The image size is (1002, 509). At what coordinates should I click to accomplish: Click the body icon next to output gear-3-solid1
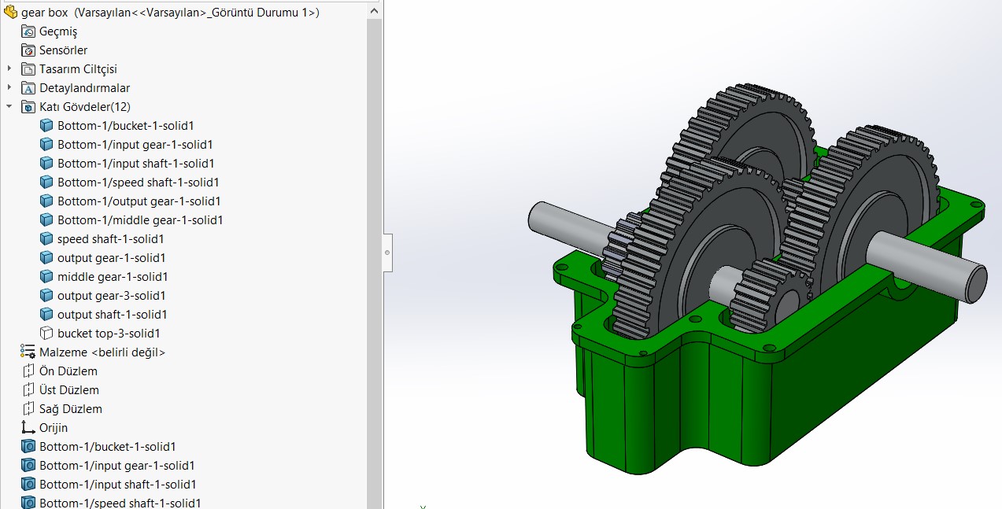pyautogui.click(x=46, y=296)
